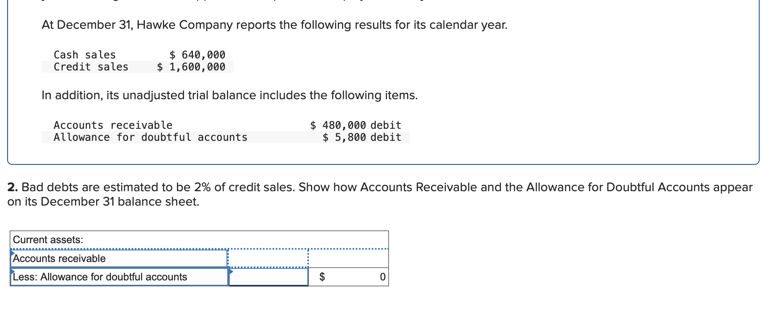
Task: Click the $ 480,000 debit amount
Action: tap(355, 125)
